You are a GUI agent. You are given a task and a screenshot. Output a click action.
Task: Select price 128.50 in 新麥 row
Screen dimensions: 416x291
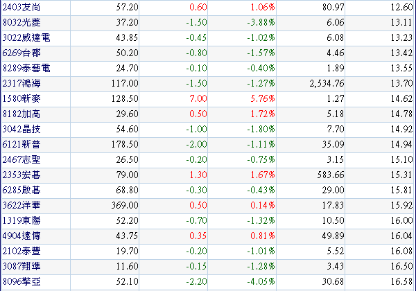click(x=125, y=98)
